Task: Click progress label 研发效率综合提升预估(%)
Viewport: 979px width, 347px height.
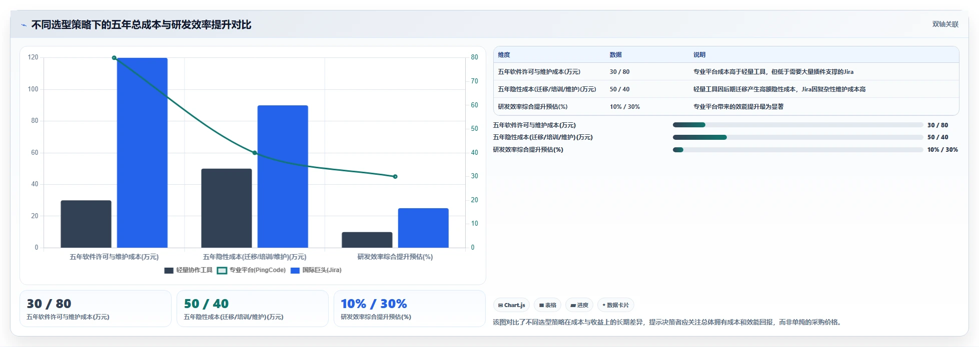Action: coord(528,150)
